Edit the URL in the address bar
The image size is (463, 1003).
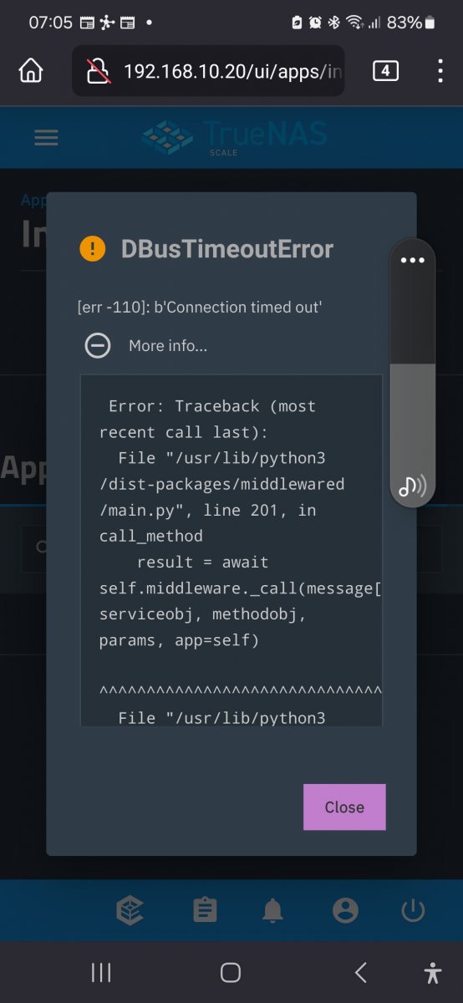pos(233,71)
